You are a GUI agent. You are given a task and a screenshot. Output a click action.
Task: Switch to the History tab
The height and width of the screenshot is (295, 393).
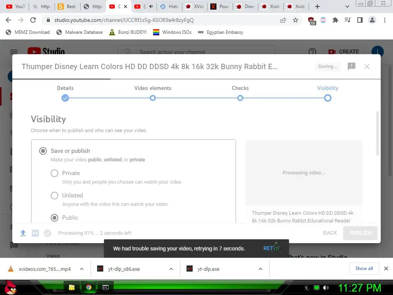click(170, 7)
